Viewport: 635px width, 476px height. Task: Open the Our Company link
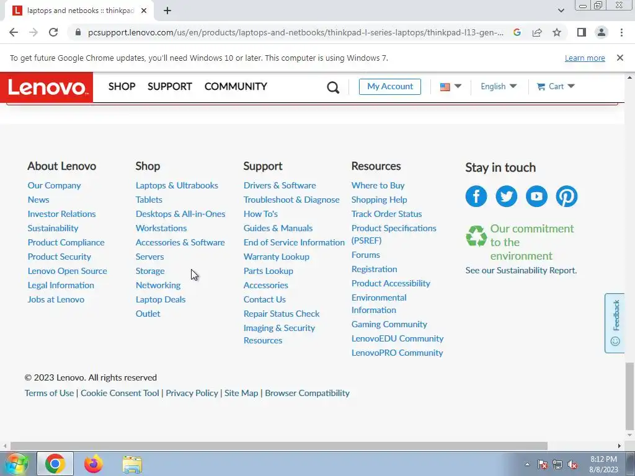55,185
